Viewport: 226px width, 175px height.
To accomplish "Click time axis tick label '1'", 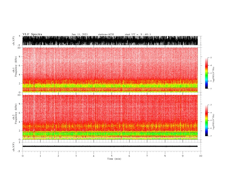I will [x=40, y=156].
